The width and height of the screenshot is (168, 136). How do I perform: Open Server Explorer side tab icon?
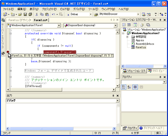3,20
